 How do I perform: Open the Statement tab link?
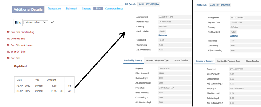pos(71,9)
